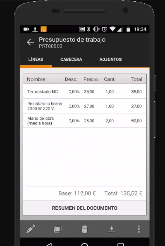This screenshot has height=246, width=165.
Task: Tap the alarm clock status icon
Action: coord(104,29)
